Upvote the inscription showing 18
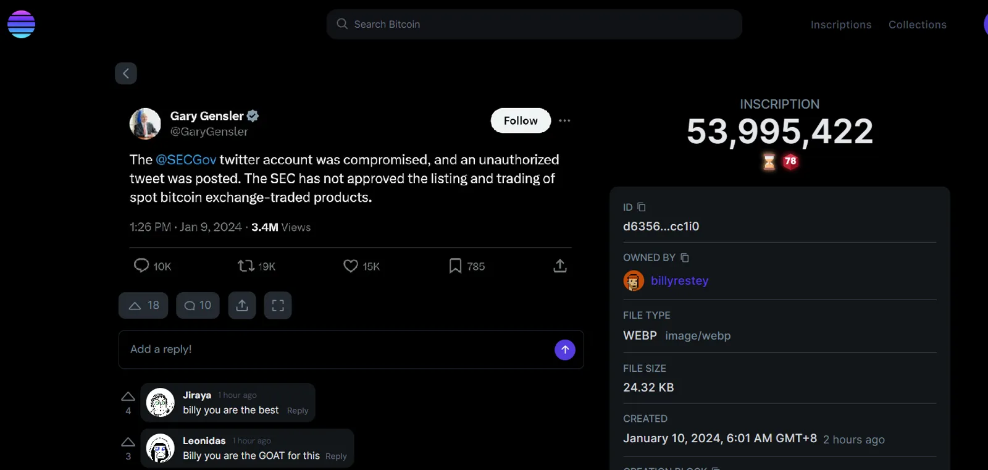 pyautogui.click(x=143, y=305)
